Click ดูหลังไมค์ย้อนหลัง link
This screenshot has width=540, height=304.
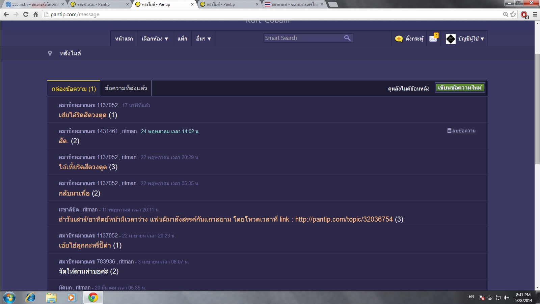409,88
